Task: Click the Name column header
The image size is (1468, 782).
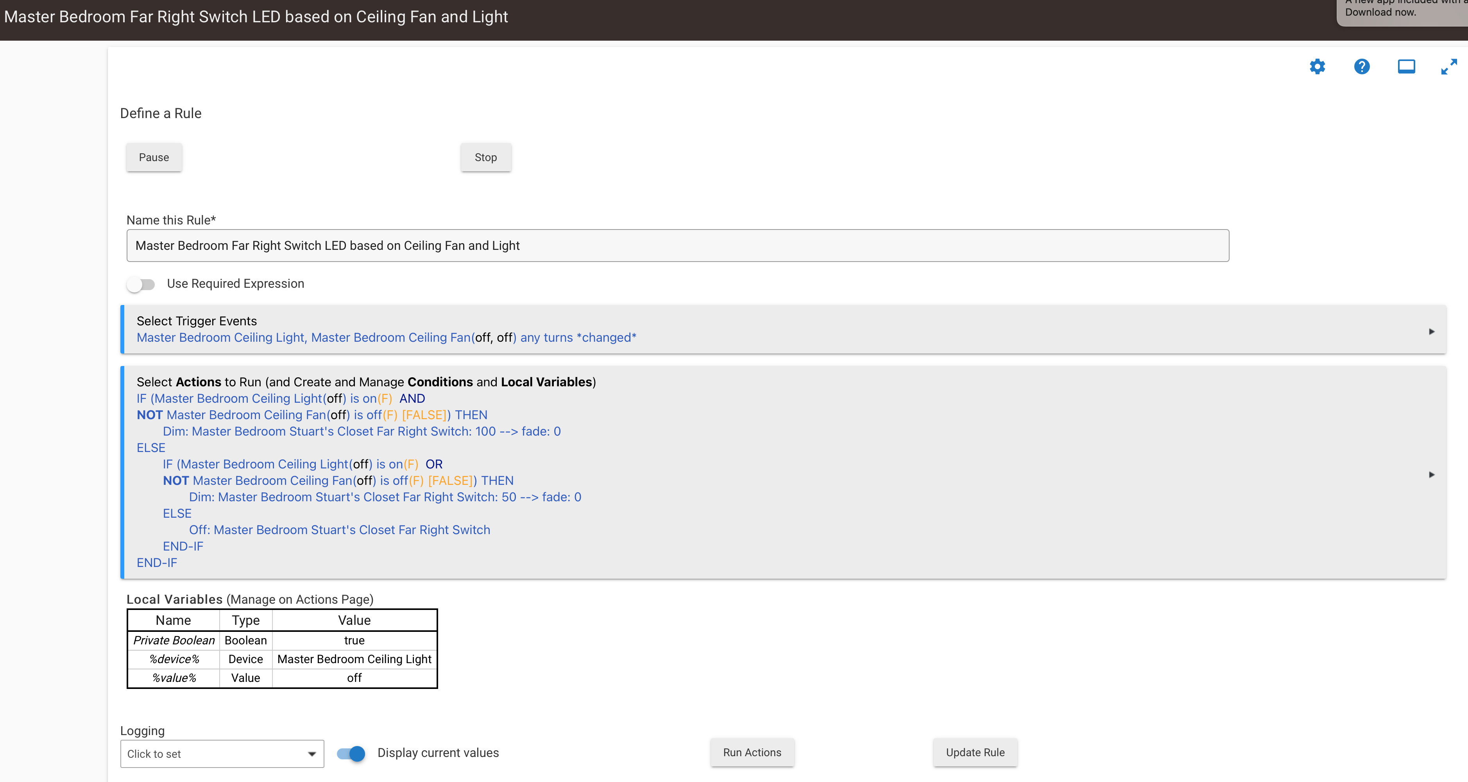Action: [174, 620]
